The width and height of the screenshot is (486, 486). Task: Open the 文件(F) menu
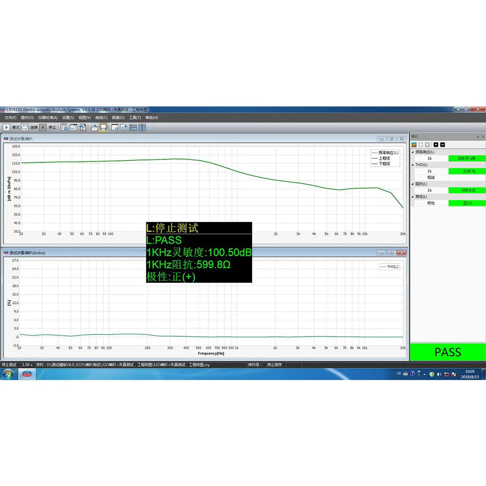coord(11,118)
